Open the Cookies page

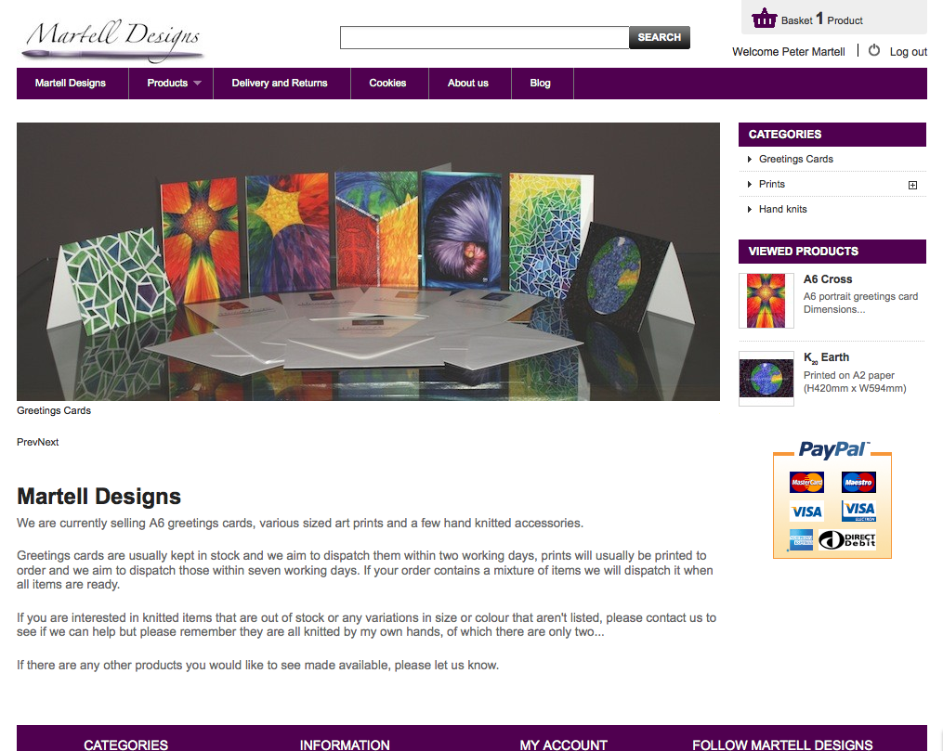click(388, 83)
